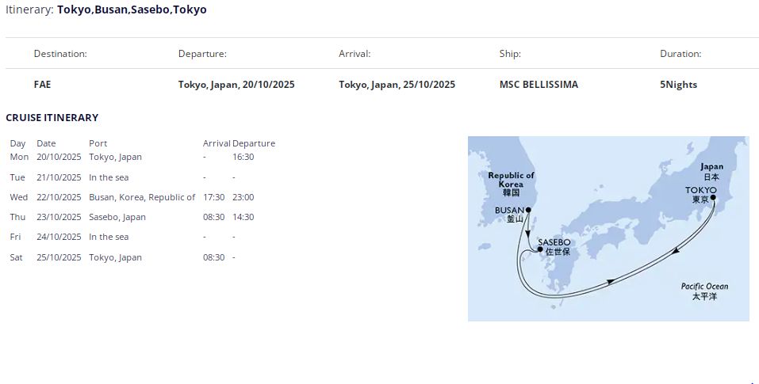Click the mid-route arrowhead south of Japan
The width and height of the screenshot is (759, 384).
coord(609,281)
